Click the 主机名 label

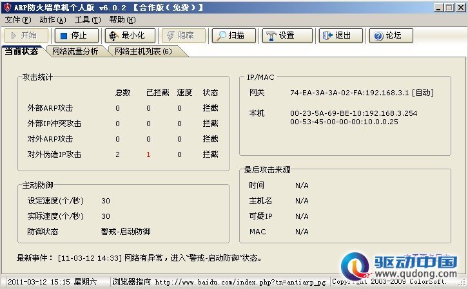(x=260, y=201)
